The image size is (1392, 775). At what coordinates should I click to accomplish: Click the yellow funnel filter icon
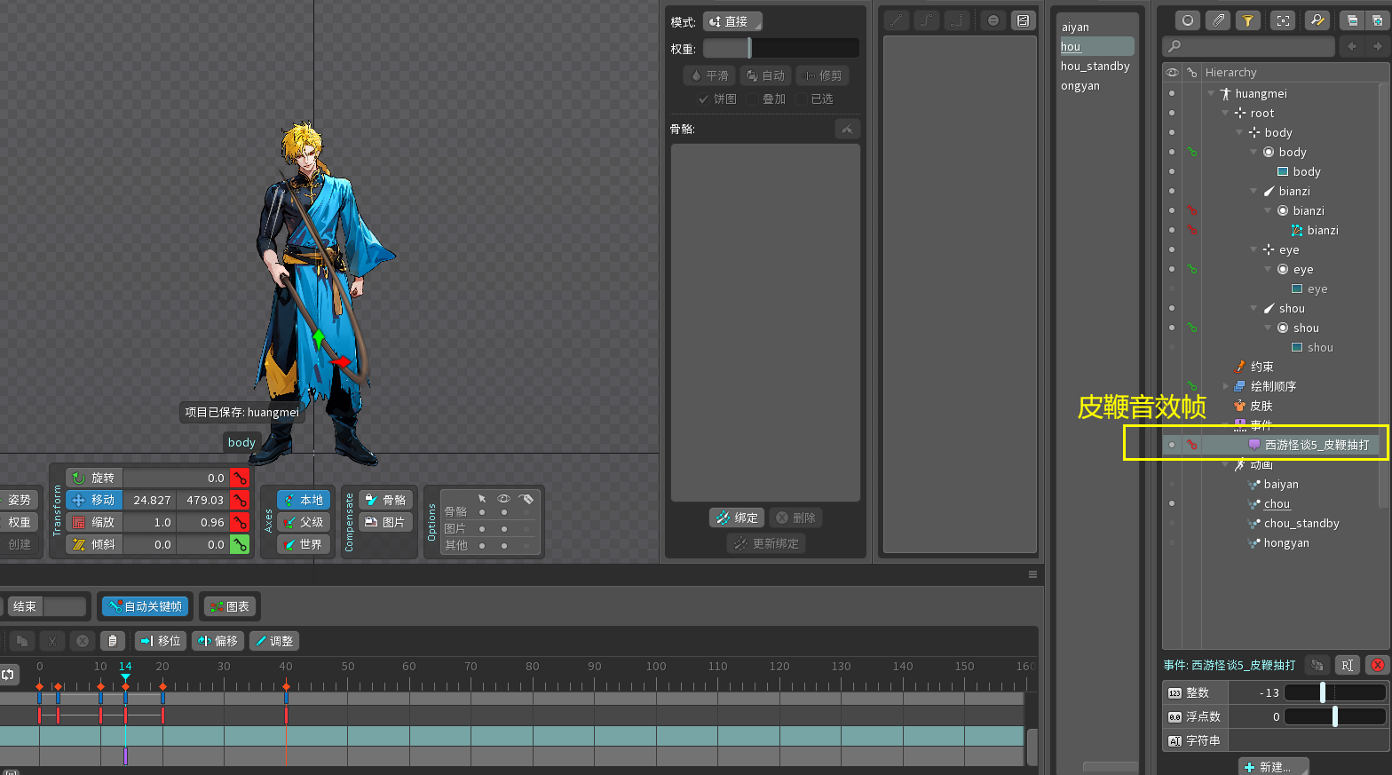click(x=1247, y=20)
